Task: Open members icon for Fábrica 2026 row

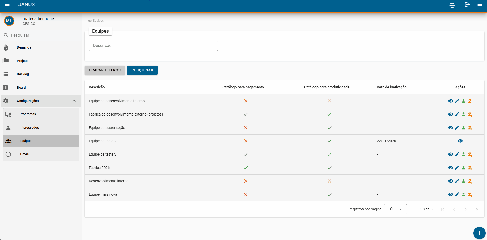Action: click(463, 168)
